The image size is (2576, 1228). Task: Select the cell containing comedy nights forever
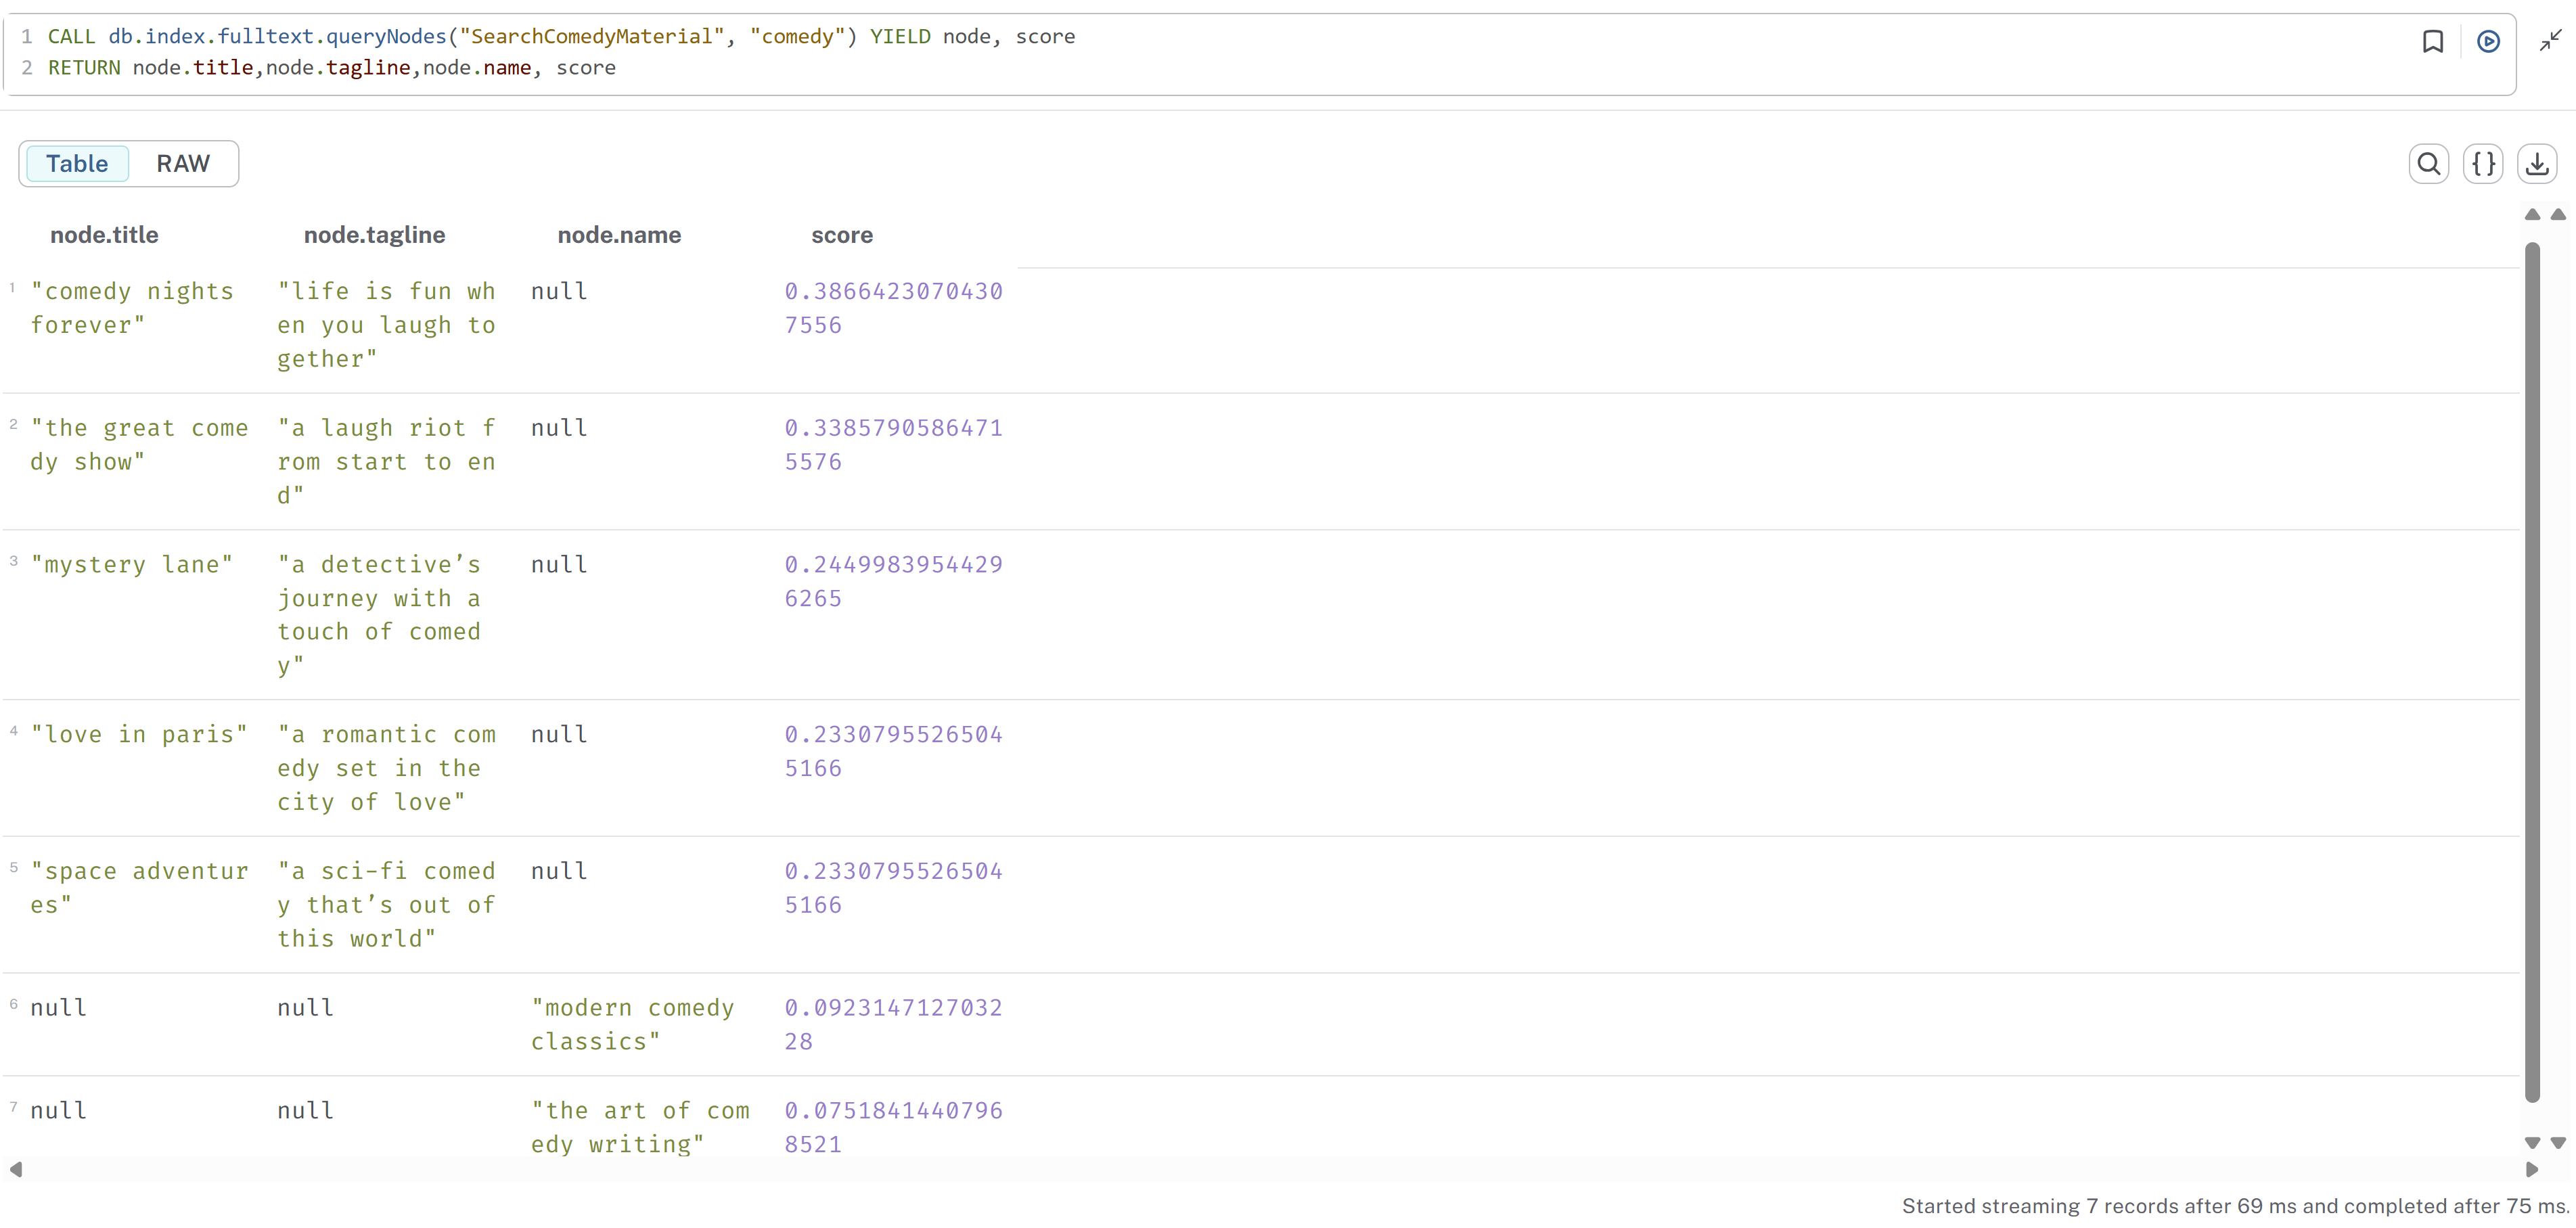pos(131,308)
